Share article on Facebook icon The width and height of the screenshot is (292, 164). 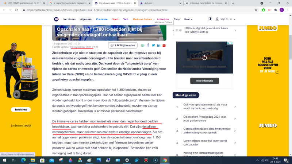point(148,45)
